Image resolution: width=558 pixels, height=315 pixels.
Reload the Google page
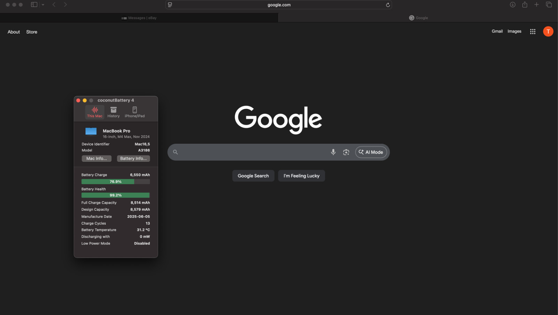[x=387, y=5]
